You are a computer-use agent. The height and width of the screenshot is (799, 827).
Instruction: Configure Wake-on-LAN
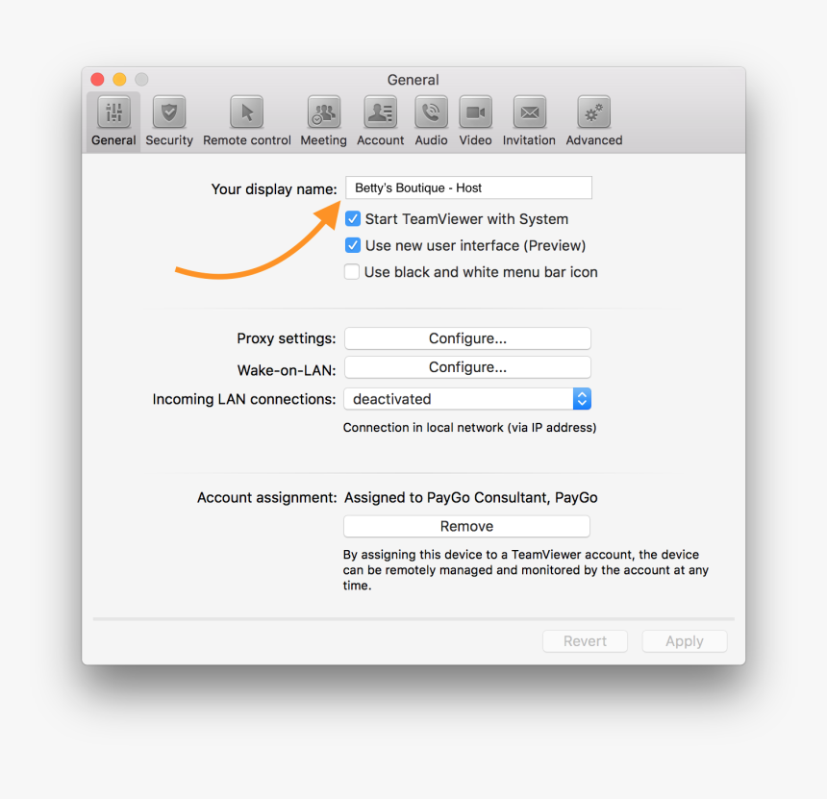[467, 367]
